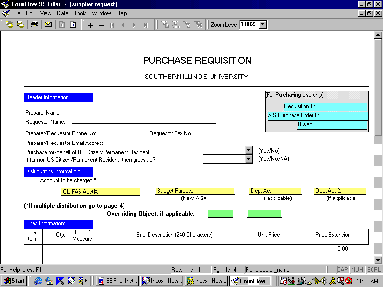
Task: Open the Zoom Level dropdown
Action: pyautogui.click(x=262, y=25)
